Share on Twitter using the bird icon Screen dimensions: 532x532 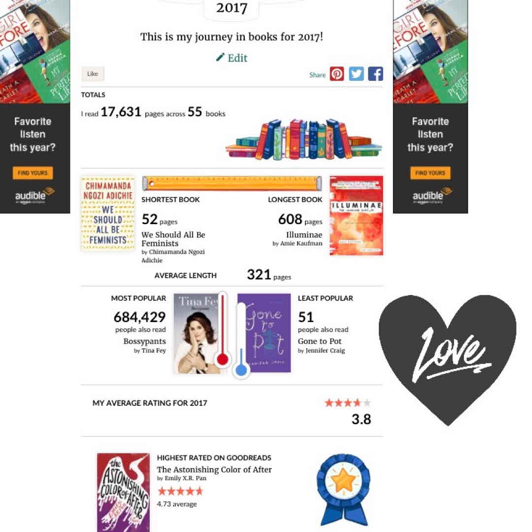tap(356, 73)
